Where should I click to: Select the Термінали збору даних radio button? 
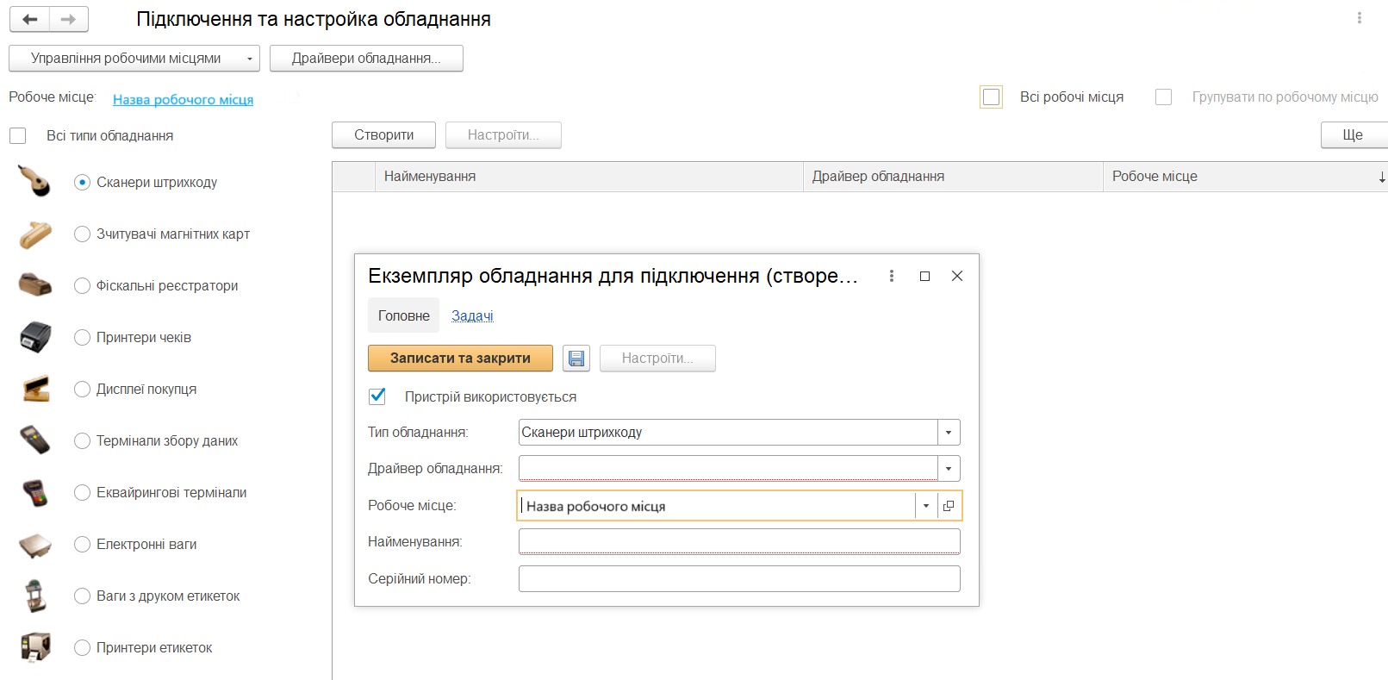point(83,441)
